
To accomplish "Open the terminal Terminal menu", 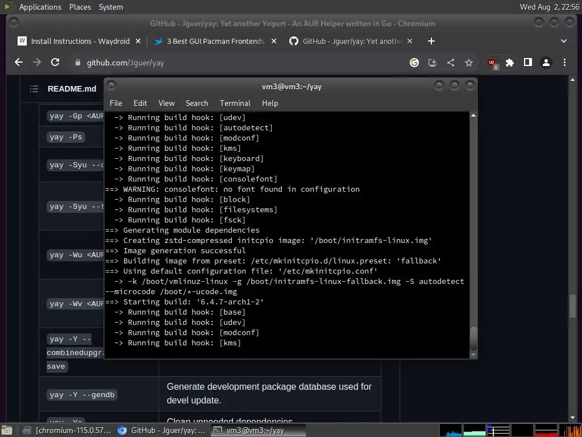I will 235,104.
